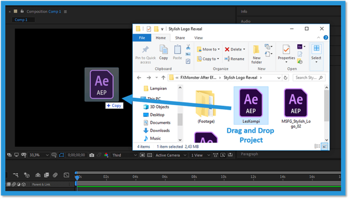Click the Primary Viewer monitor icon

[16, 155]
